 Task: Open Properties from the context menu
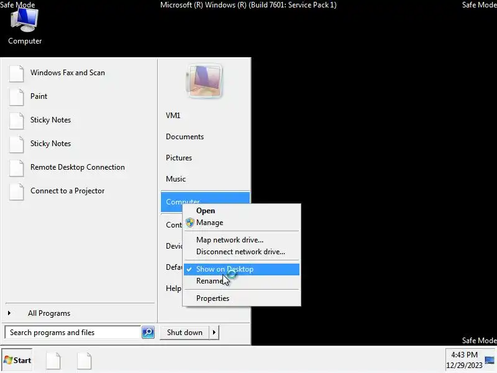coord(242,298)
